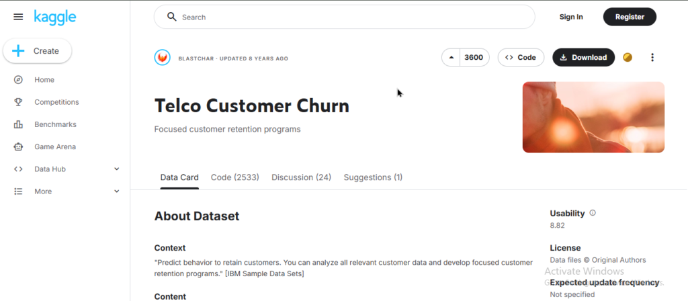
Task: Click the Home compass icon
Action: click(x=18, y=80)
